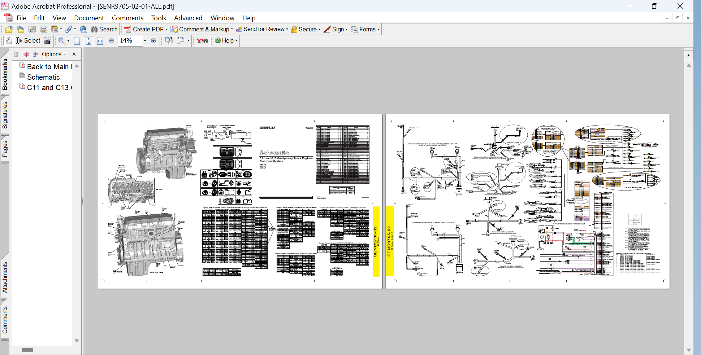This screenshot has width=701, height=355.
Task: Click the Email globe icon
Action: 83,29
